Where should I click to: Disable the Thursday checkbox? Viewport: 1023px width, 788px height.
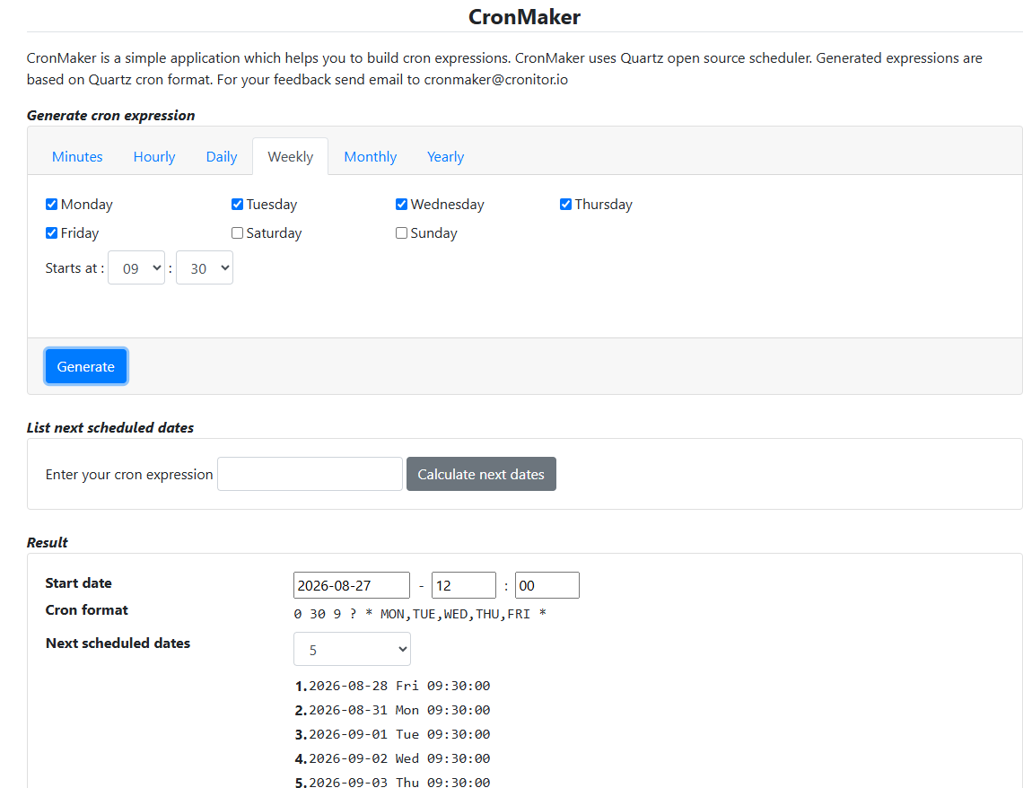pyautogui.click(x=565, y=204)
